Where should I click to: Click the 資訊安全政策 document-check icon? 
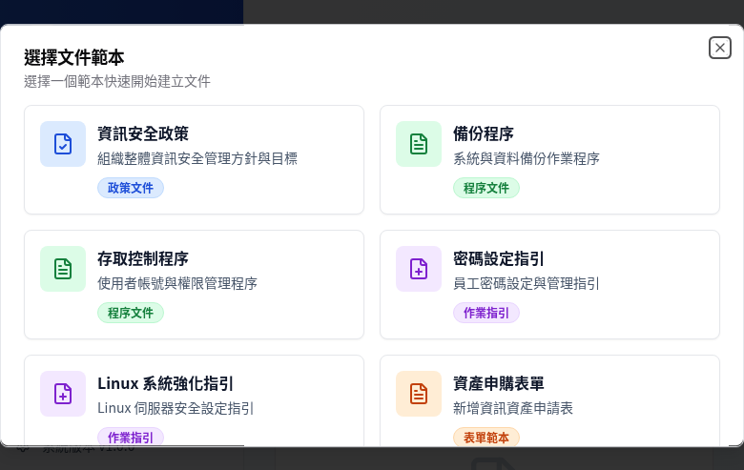pyautogui.click(x=63, y=144)
